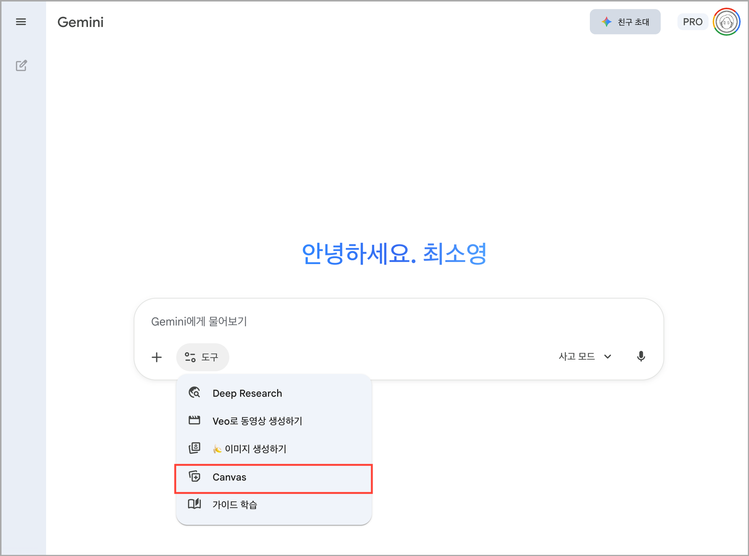Activate the microphone voice input
749x556 pixels.
(x=641, y=356)
